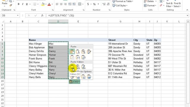Select Values & Number Formatting paste icon
The height and width of the screenshot is (107, 190).
78,67
